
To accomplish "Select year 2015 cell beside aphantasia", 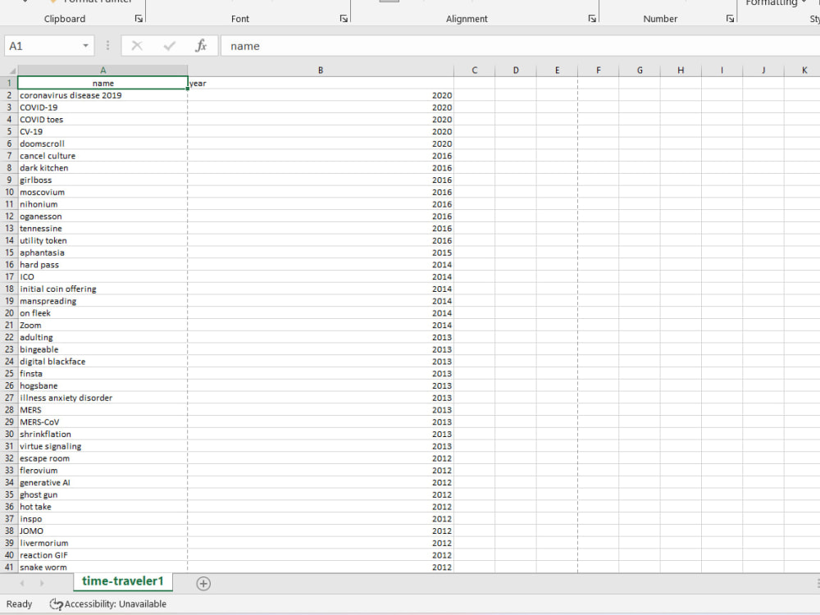I will click(x=321, y=253).
